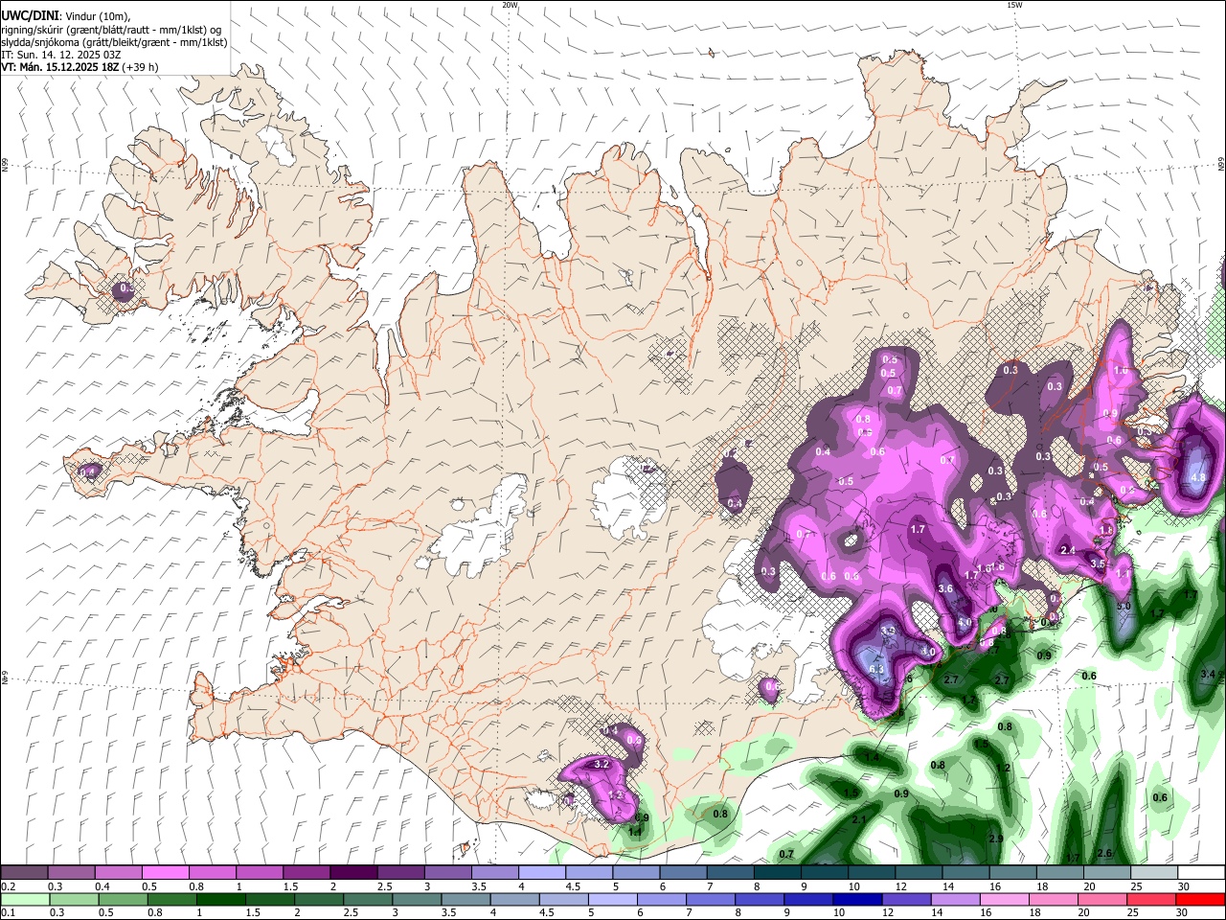Choose the violet 12 swatch on the lower scale
Screen dimensions: 1226x920
[907, 899]
